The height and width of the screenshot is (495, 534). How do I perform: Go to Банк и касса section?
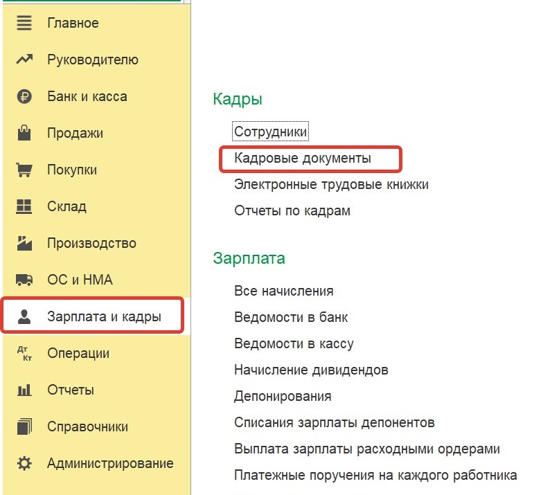(x=87, y=96)
